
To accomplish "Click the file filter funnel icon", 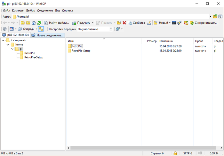I will [x=220, y=16].
